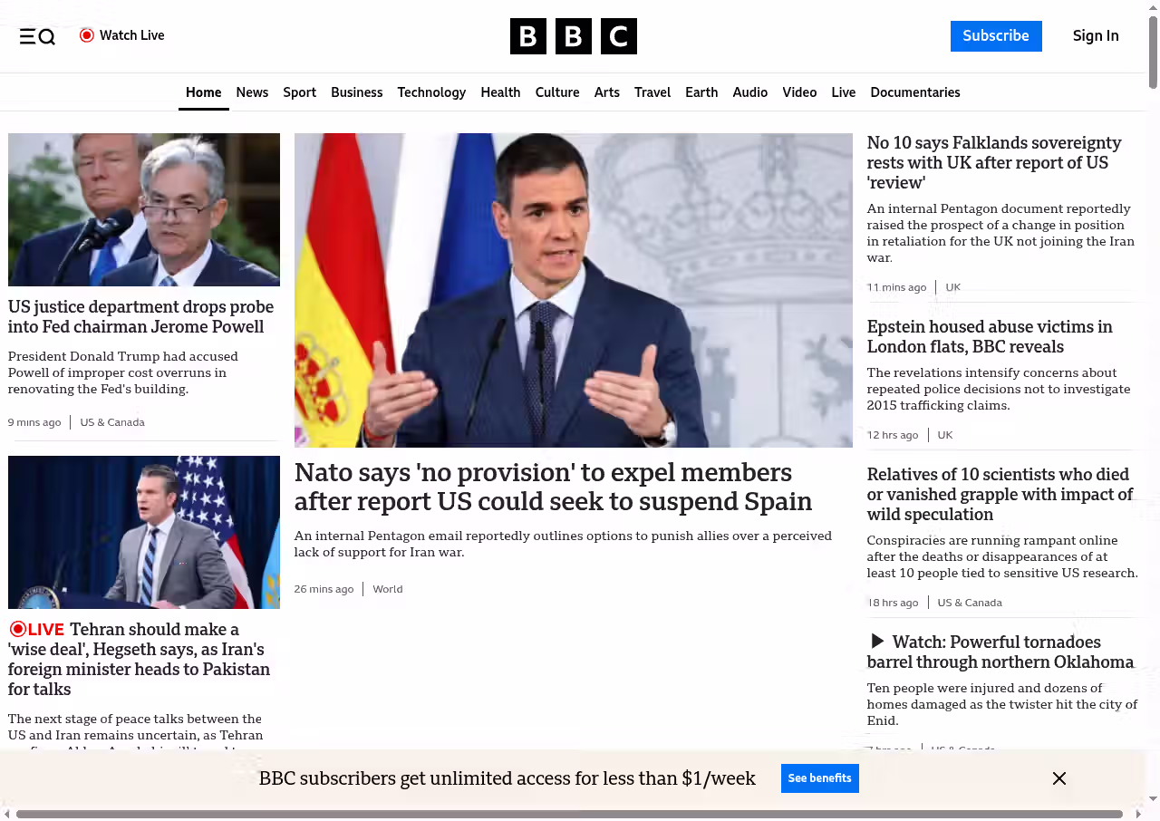This screenshot has height=821, width=1160.
Task: Click the horizontal scrollbar left arrow
Action: pos(6,814)
